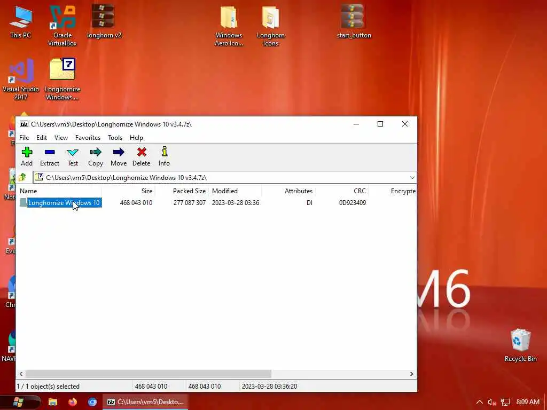Viewport: 547px width, 410px height.
Task: Launch Firefox from taskbar
Action: (73, 402)
